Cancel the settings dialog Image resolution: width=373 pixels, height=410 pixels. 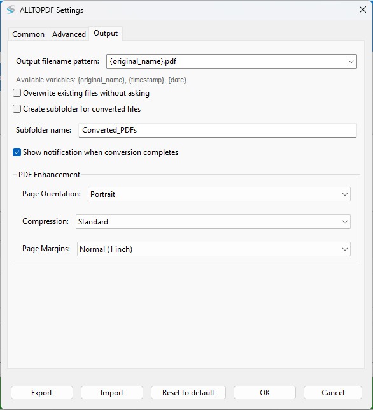pyautogui.click(x=333, y=393)
